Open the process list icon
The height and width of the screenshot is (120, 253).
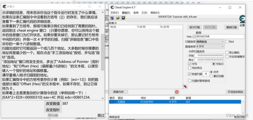point(112,18)
